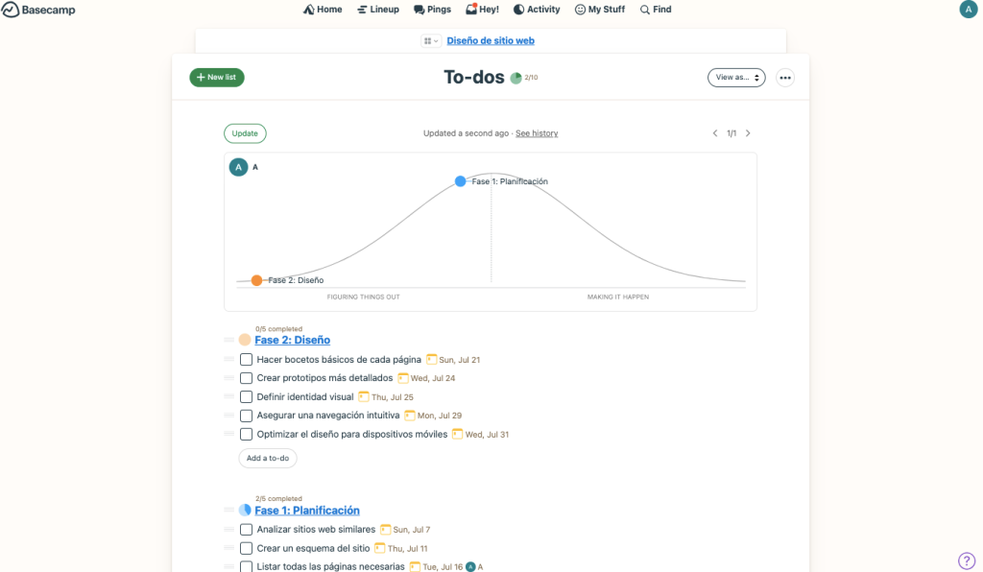
Task: Click the help question mark icon
Action: pos(967,560)
